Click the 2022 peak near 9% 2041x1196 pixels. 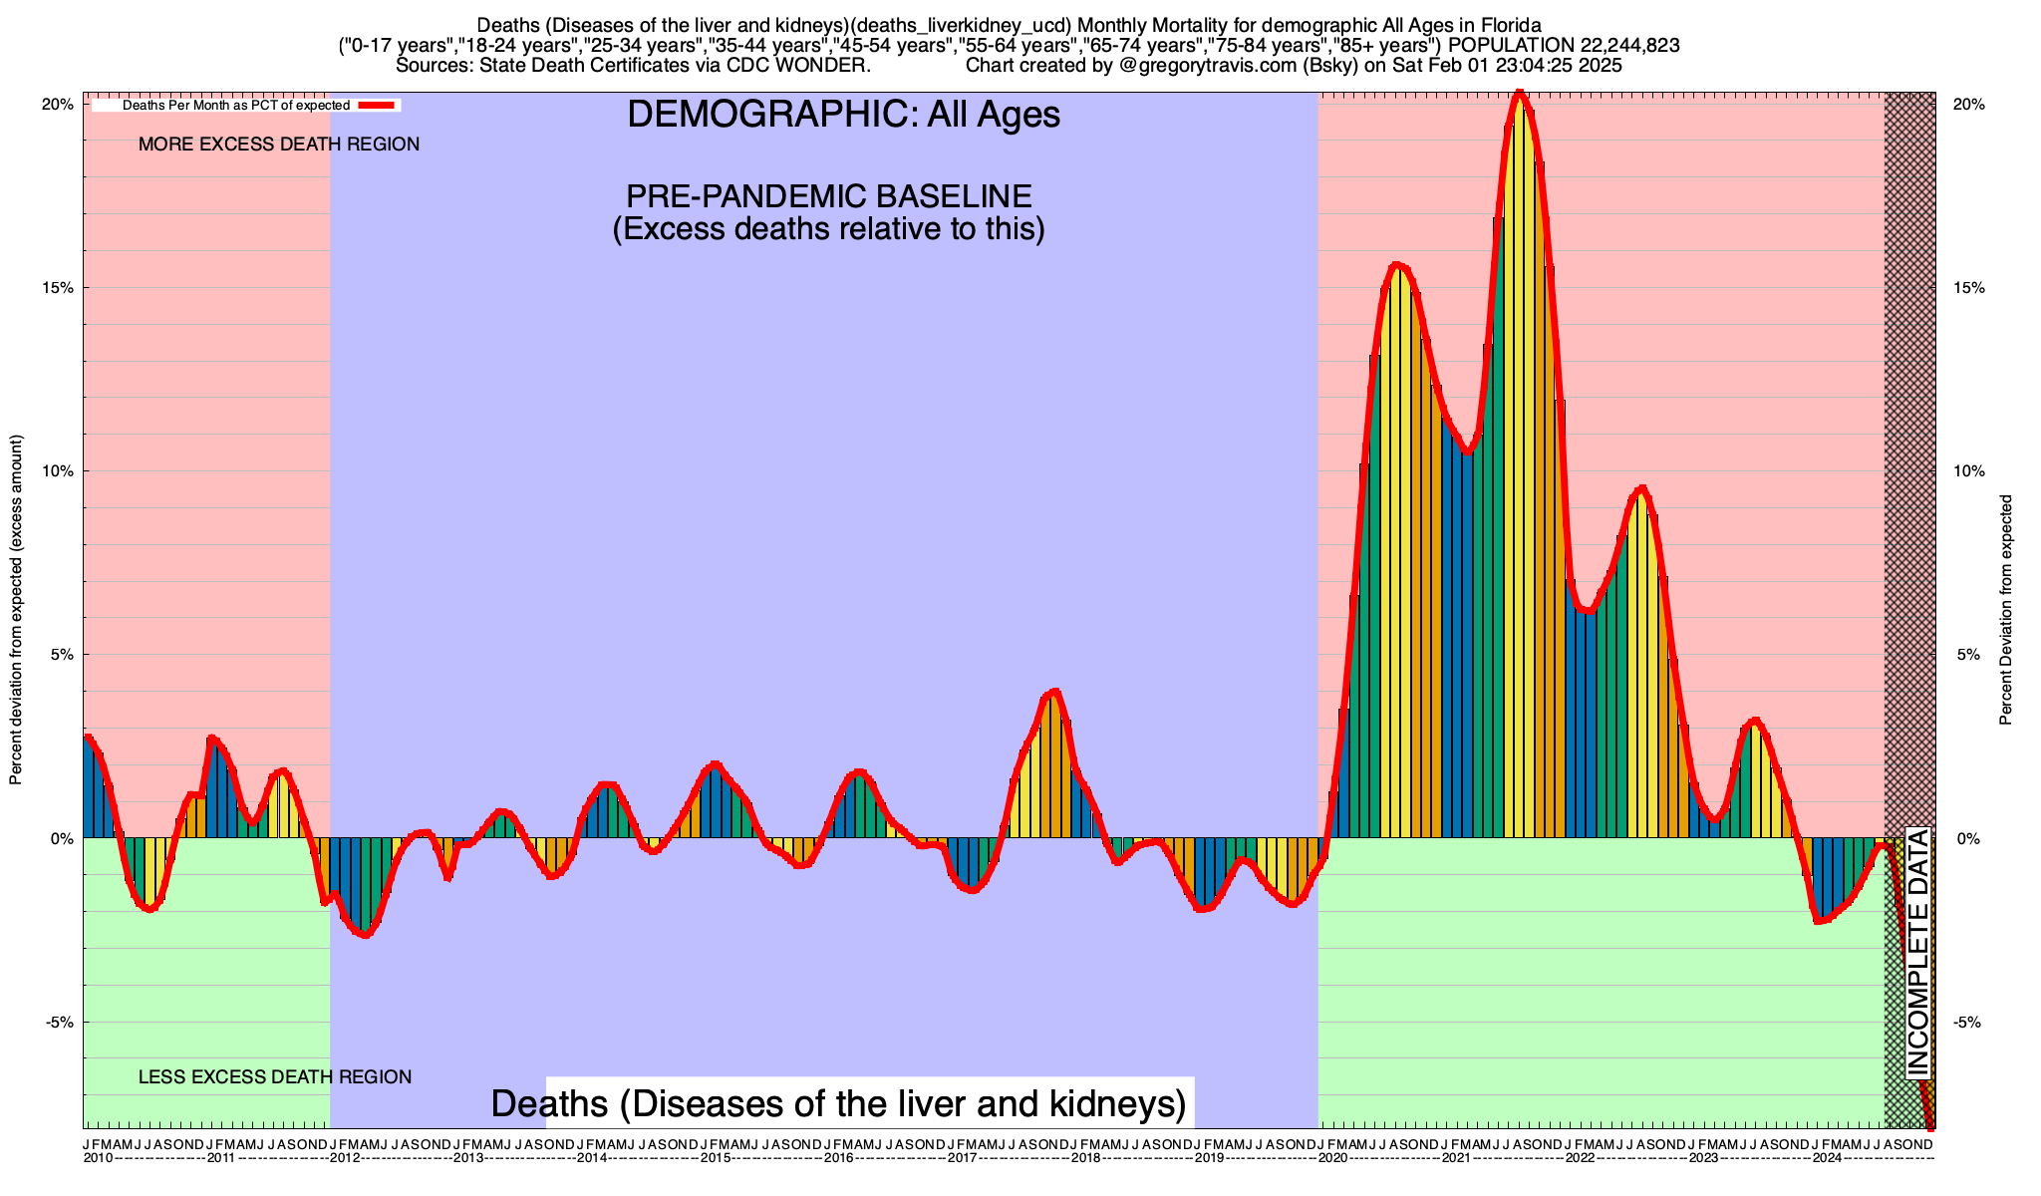coord(1641,488)
